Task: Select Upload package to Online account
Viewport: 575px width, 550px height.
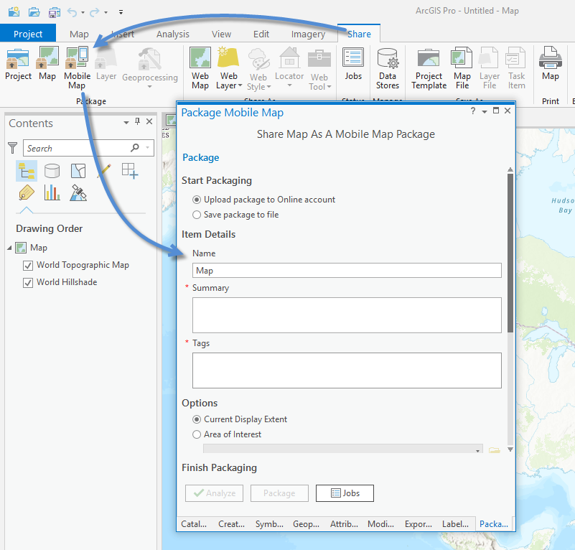Action: (x=197, y=200)
